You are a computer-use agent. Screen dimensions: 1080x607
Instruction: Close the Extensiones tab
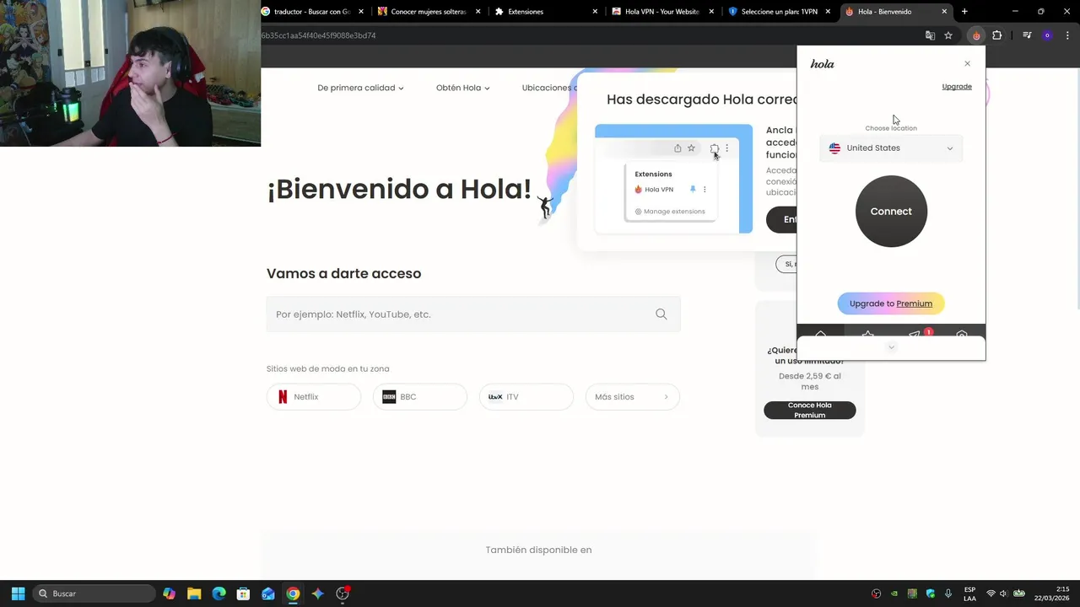(595, 12)
